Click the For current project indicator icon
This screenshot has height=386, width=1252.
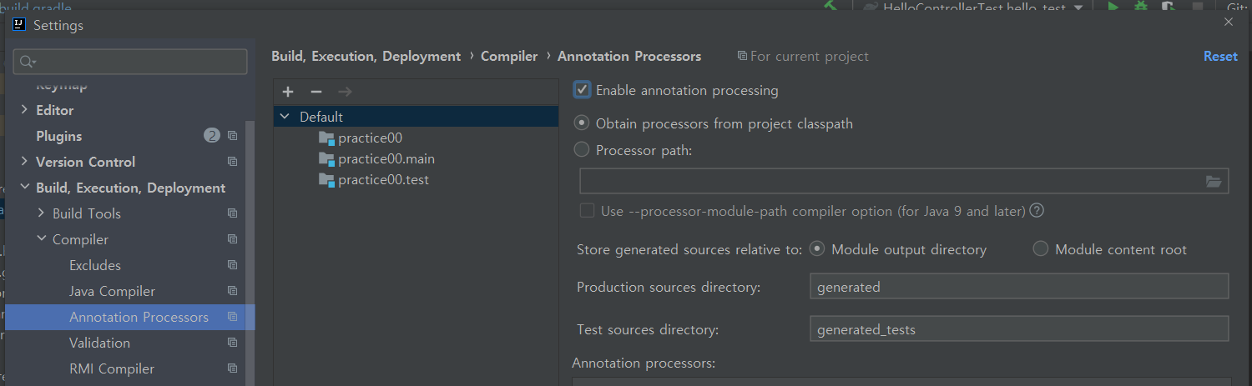click(x=742, y=56)
